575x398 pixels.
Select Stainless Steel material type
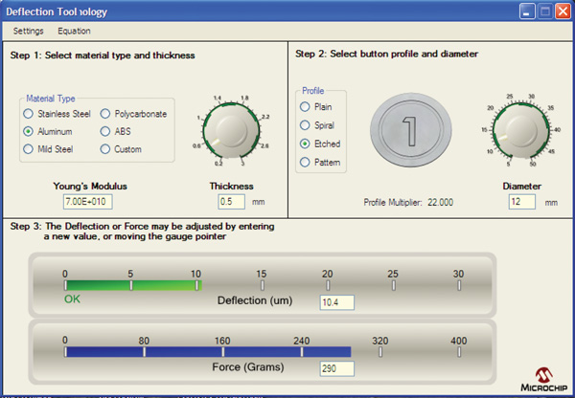pos(29,114)
